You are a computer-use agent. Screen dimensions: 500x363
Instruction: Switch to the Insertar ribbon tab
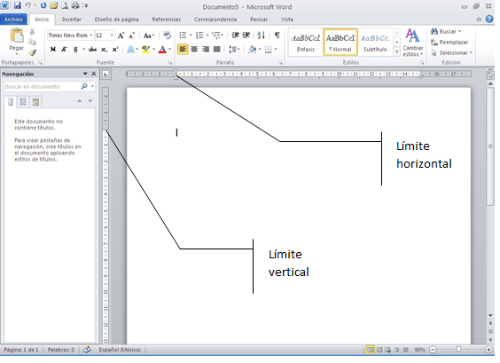72,20
